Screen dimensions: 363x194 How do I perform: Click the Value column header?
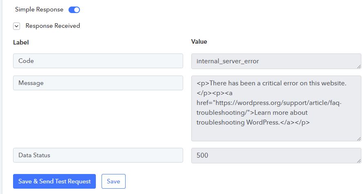click(199, 42)
